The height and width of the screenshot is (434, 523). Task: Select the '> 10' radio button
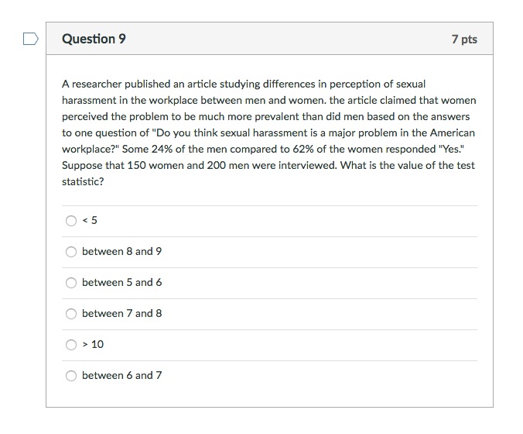pyautogui.click(x=71, y=344)
